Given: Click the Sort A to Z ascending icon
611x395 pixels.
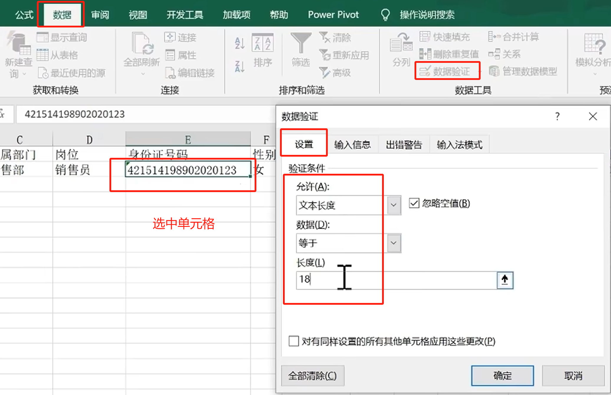Looking at the screenshot, I should (240, 43).
